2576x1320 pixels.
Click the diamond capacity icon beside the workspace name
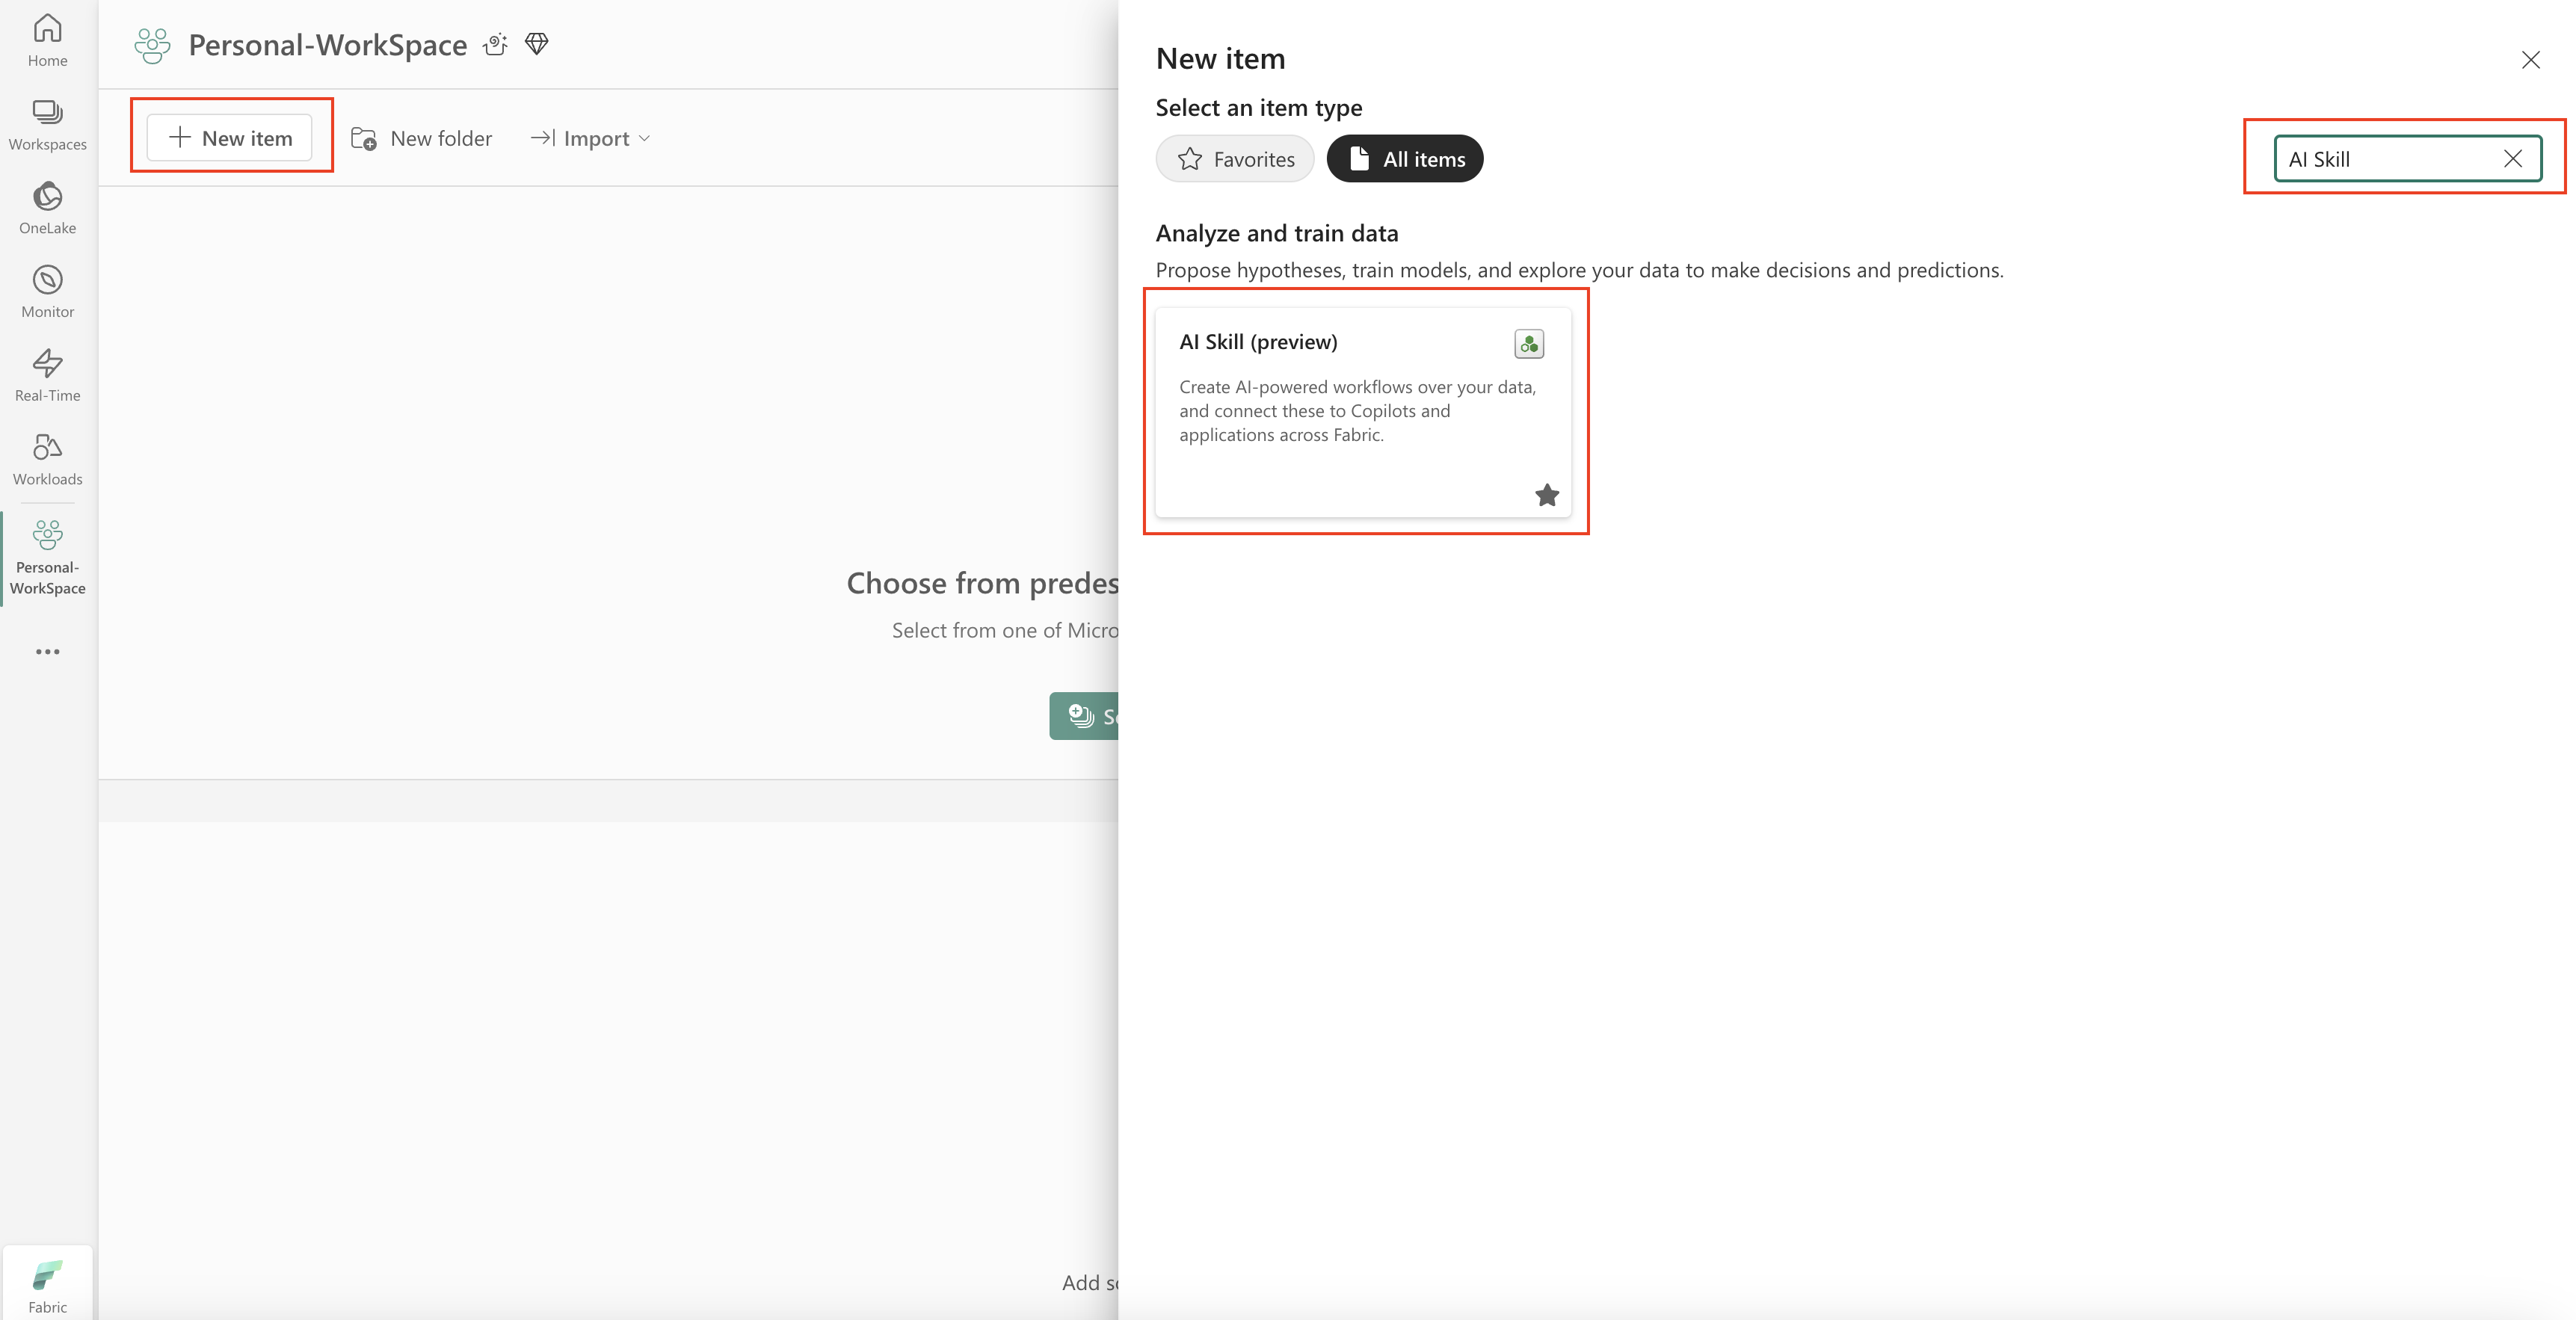536,44
